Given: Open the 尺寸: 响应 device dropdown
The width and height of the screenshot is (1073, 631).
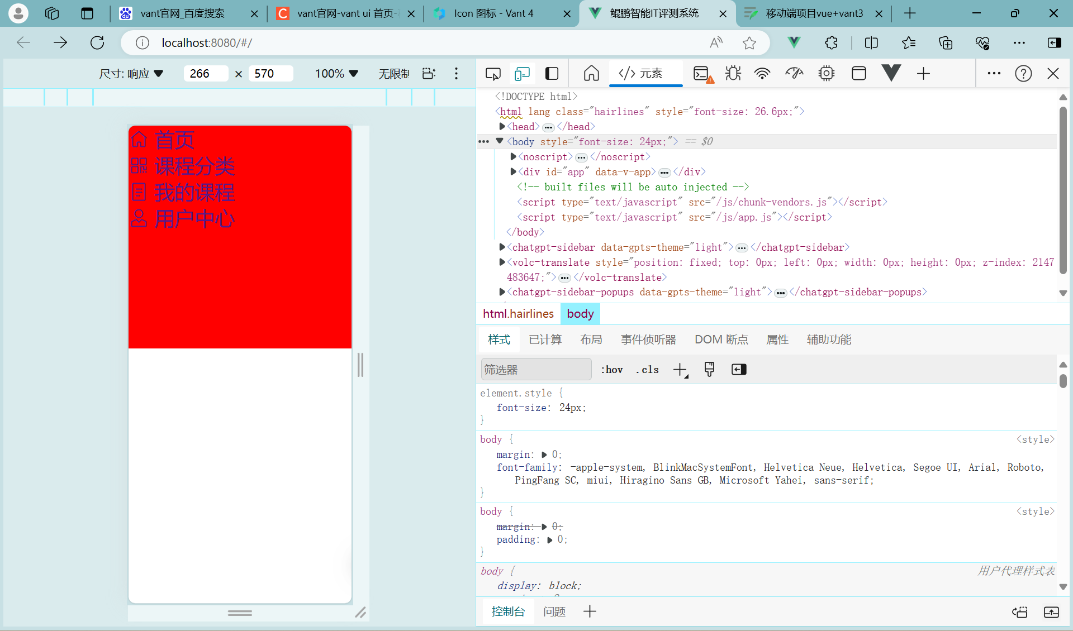Looking at the screenshot, I should [131, 73].
